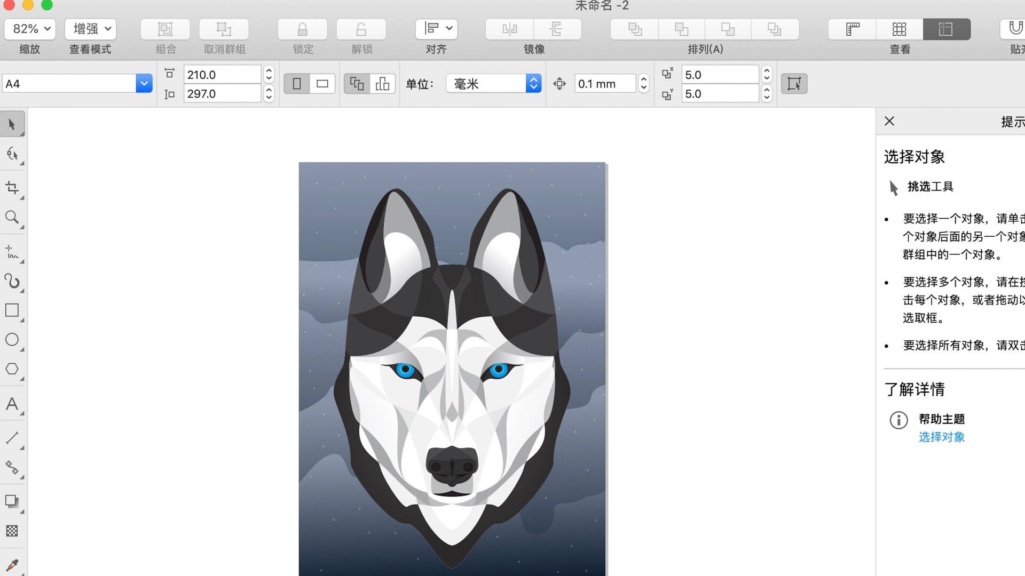Select the Transparency checkerboard tool
Screen dimensions: 1025x576
click(12, 531)
